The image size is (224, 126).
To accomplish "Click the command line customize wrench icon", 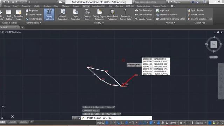I will point(79,118).
